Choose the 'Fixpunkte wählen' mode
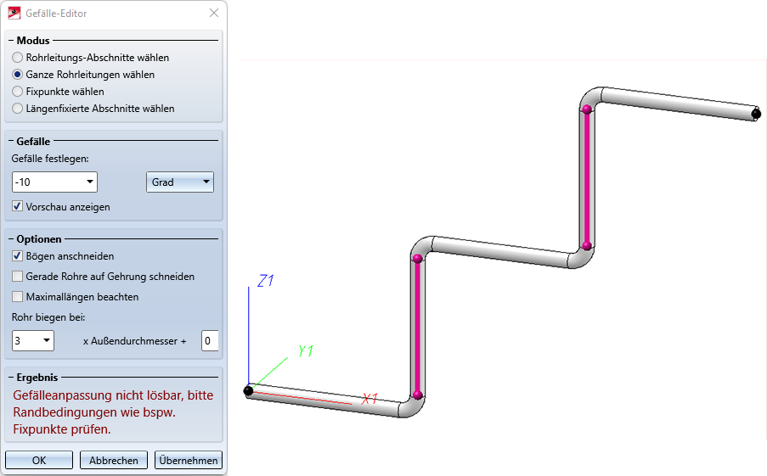 point(18,92)
